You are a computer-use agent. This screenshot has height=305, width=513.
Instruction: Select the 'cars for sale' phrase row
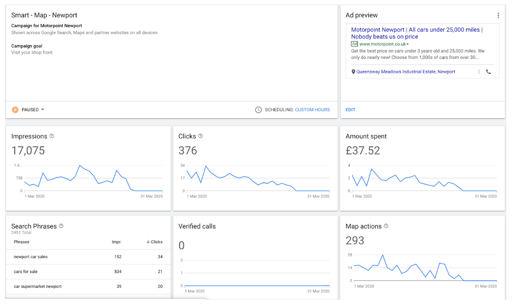pyautogui.click(x=88, y=271)
